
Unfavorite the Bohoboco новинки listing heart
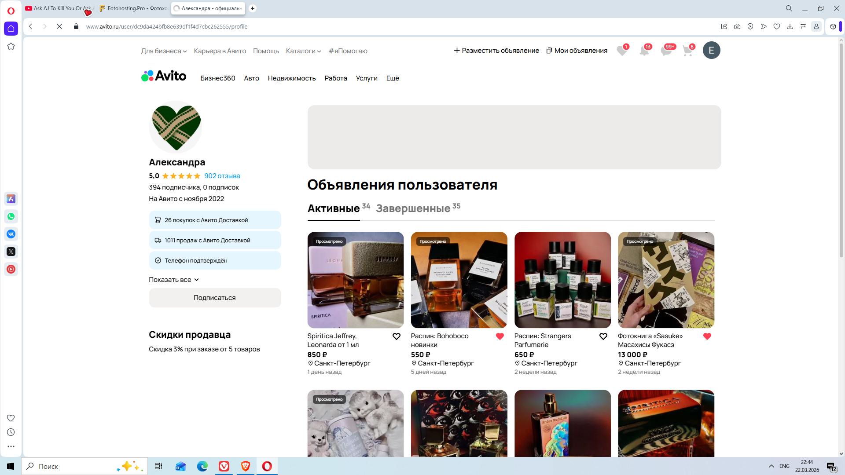click(x=500, y=336)
